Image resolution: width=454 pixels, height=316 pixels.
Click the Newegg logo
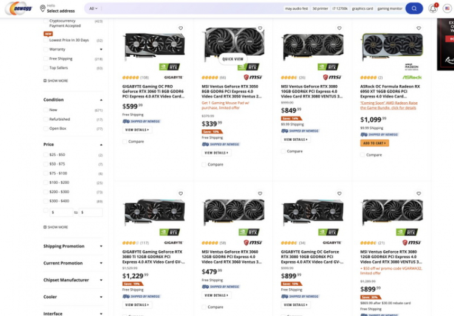pos(18,8)
